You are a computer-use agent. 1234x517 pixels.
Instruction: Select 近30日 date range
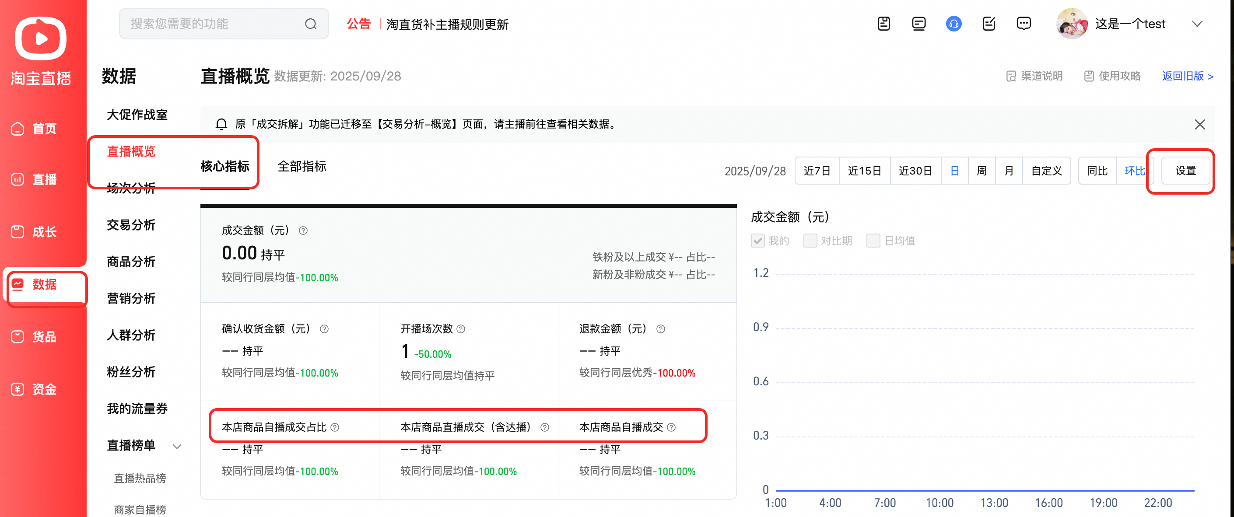pyautogui.click(x=915, y=171)
